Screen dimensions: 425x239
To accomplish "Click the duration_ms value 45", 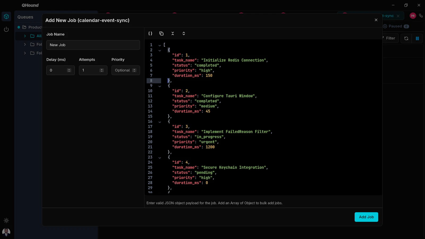I will pyautogui.click(x=208, y=111).
